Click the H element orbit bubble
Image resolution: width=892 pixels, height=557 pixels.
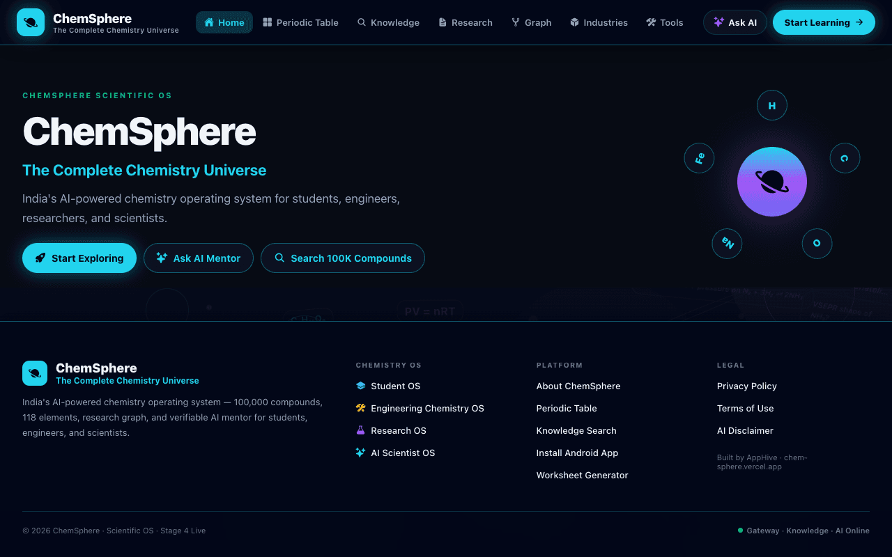[x=772, y=106]
